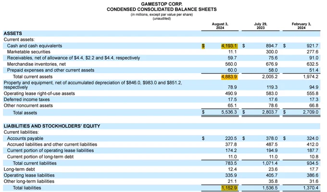Image resolution: width=327 pixels, height=192 pixels.
Task: Click the Property and equipment row label
Action: click(x=93, y=85)
